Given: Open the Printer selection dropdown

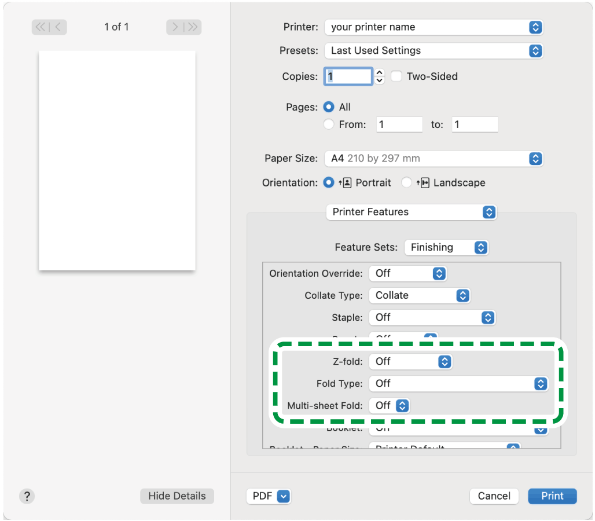Looking at the screenshot, I should 433,27.
